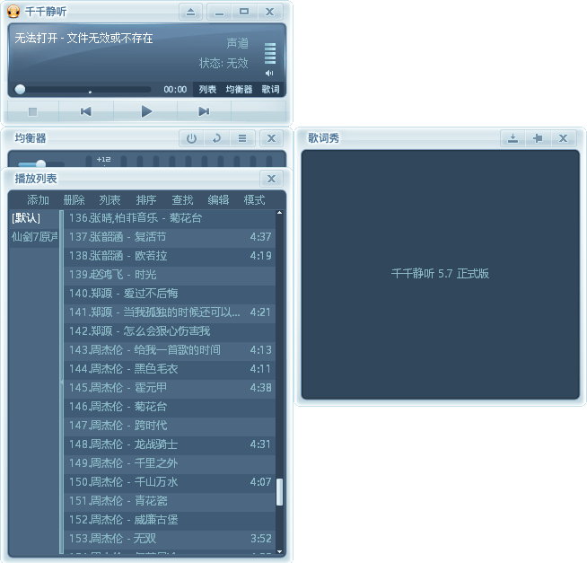Image resolution: width=587 pixels, height=563 pixels.
Task: Click the 千千静听 5.7 正式版 lyrics text
Action: tap(440, 274)
